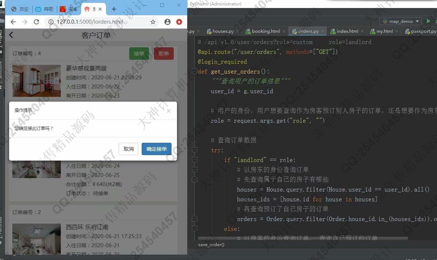The height and width of the screenshot is (260, 437).
Task: Click the PyCharm editor horizontal scrollbar
Action: click(302, 238)
